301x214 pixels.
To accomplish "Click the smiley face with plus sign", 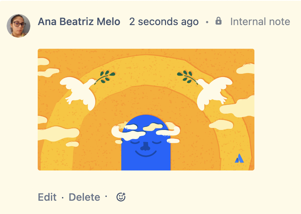I will click(121, 197).
